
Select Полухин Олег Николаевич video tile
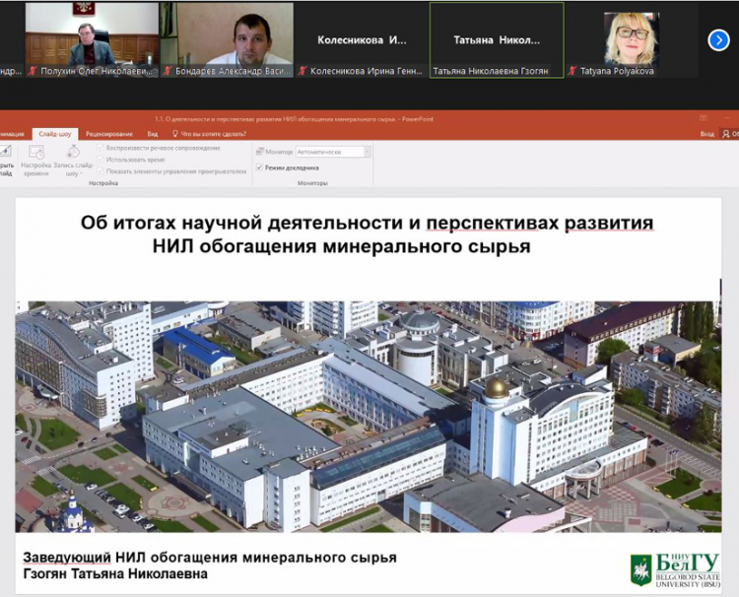pos(92,40)
